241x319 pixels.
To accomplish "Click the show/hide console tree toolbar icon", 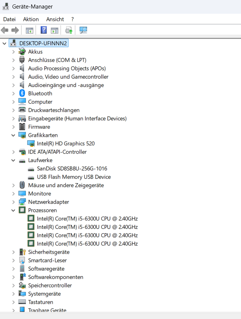I will coord(30,30).
